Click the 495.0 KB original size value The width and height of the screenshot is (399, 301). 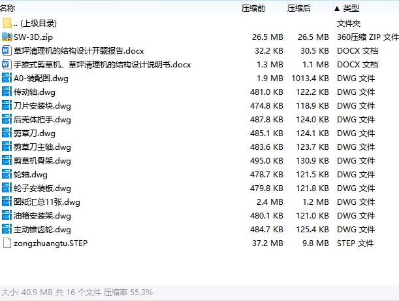[266, 161]
